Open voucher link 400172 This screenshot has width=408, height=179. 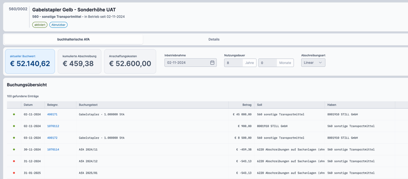52,138
